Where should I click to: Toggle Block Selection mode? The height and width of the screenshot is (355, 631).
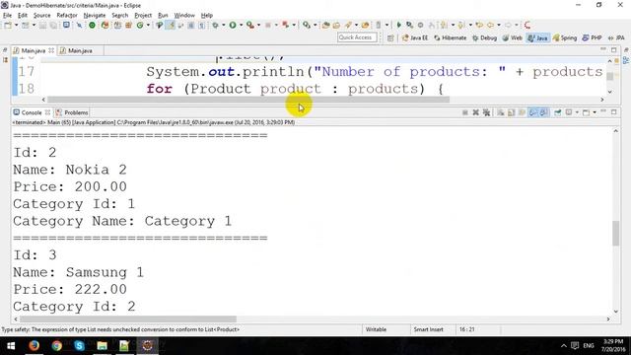(190, 25)
